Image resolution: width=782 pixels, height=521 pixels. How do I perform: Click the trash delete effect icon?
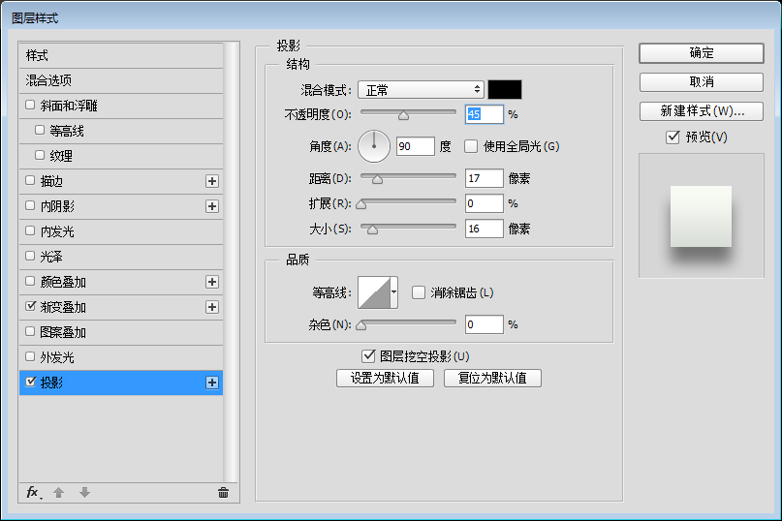coord(223,492)
